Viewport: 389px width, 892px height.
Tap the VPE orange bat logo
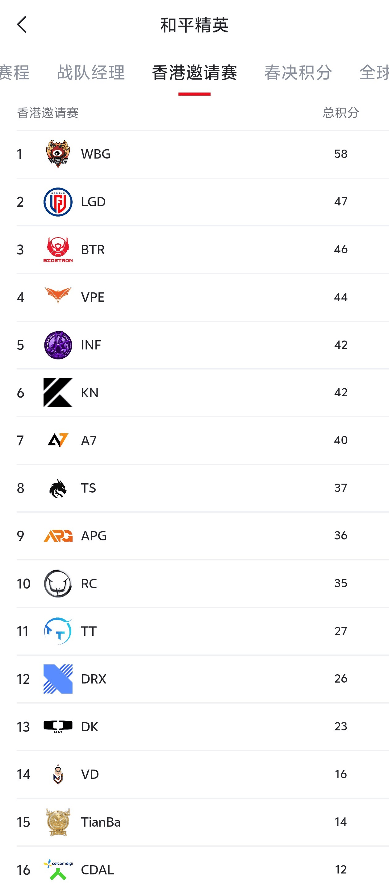click(x=58, y=296)
